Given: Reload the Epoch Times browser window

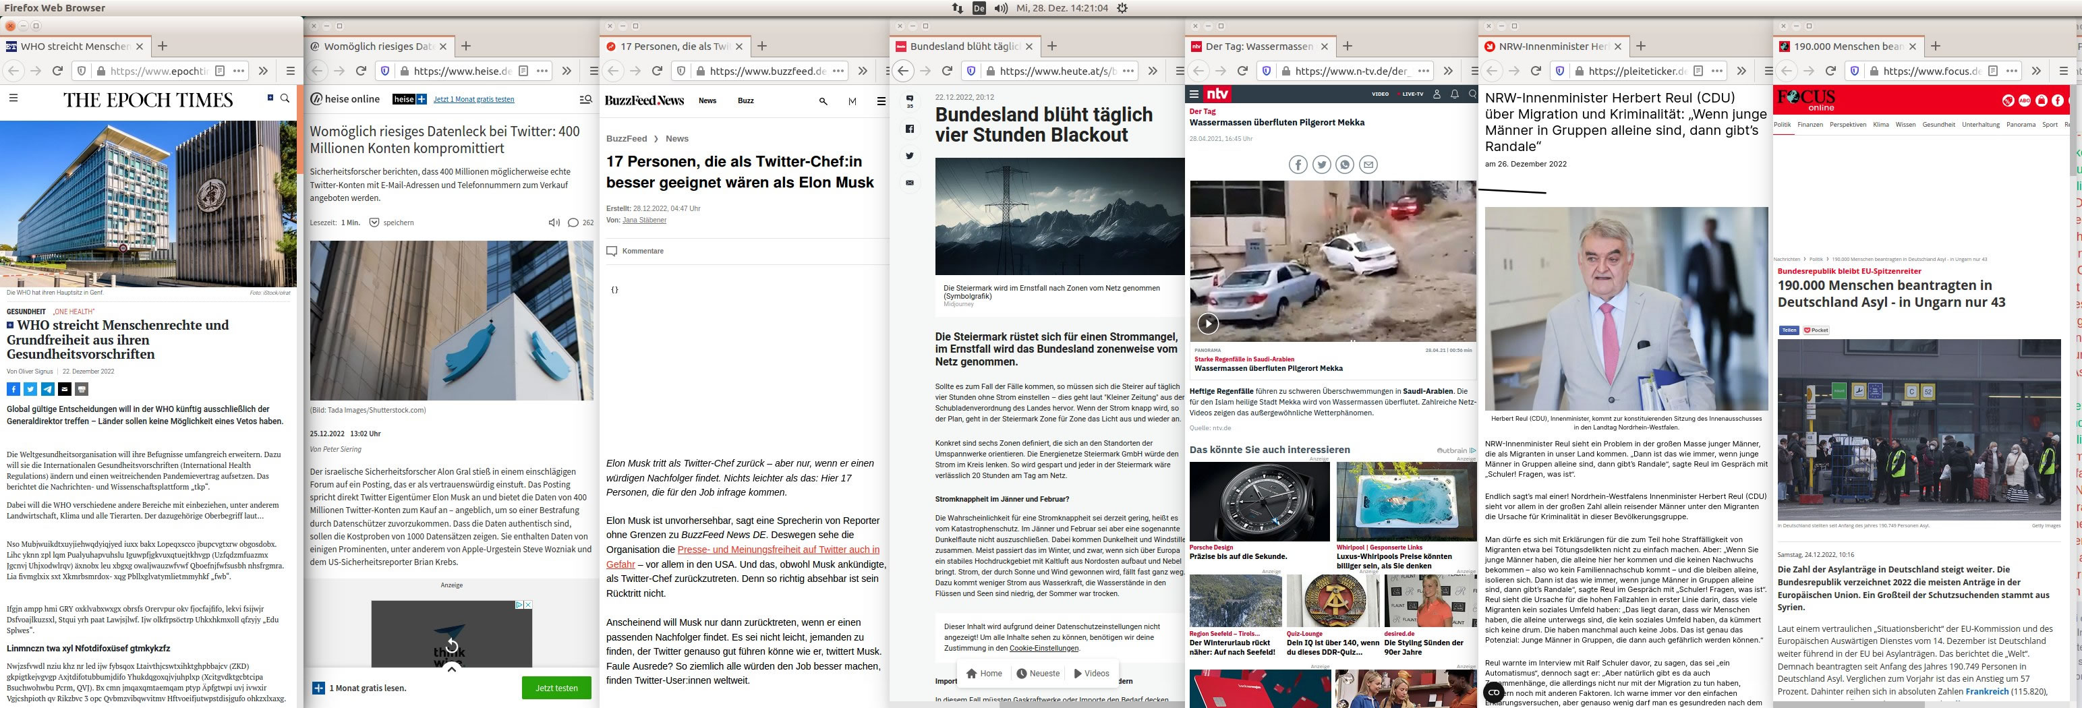Looking at the screenshot, I should tap(57, 71).
